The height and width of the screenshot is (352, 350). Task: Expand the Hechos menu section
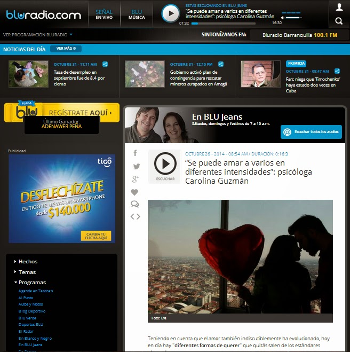point(26,262)
